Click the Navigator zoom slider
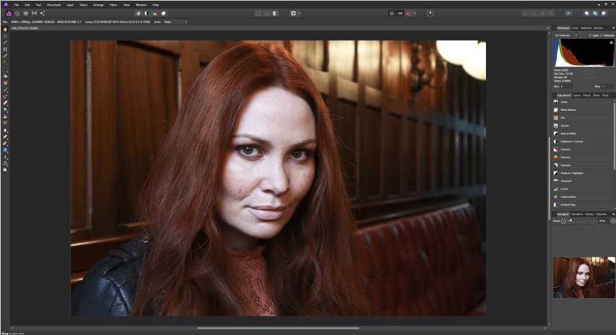This screenshot has width=616, height=335. (582, 221)
